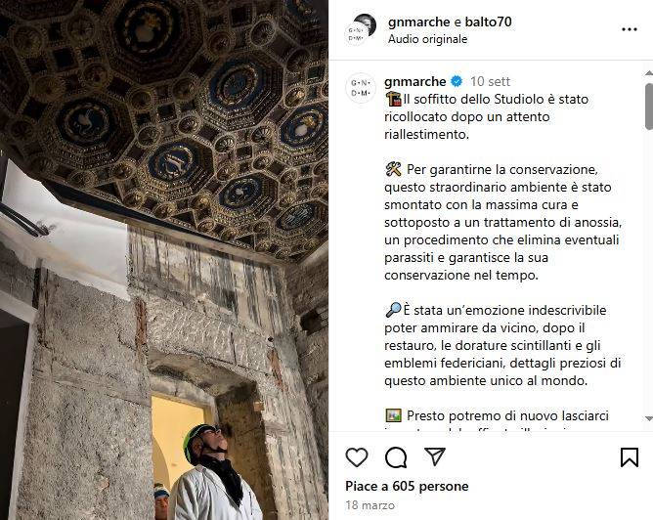Screen dimensions: 653x520
Task: Like the post with the heart icon
Action: click(x=357, y=457)
